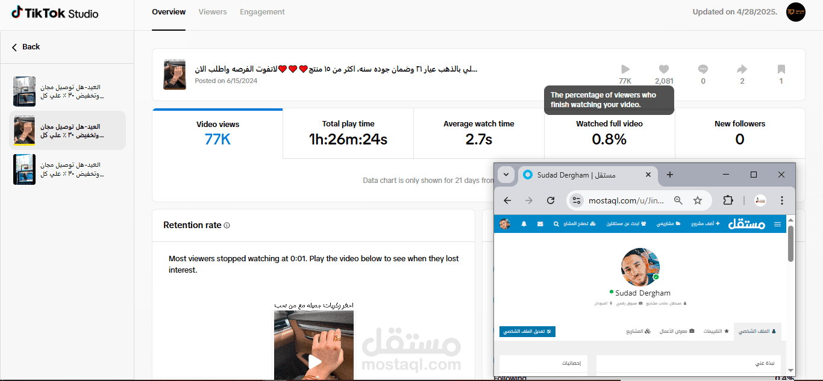Select the Average watch time metric card

click(479, 134)
